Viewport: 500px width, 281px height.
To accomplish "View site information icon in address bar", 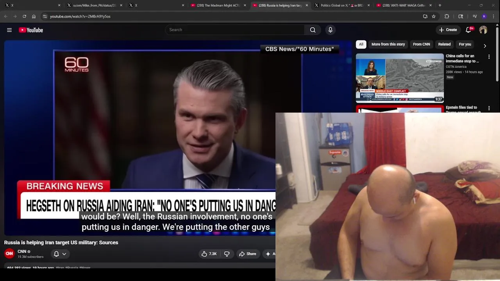I will [x=45, y=16].
